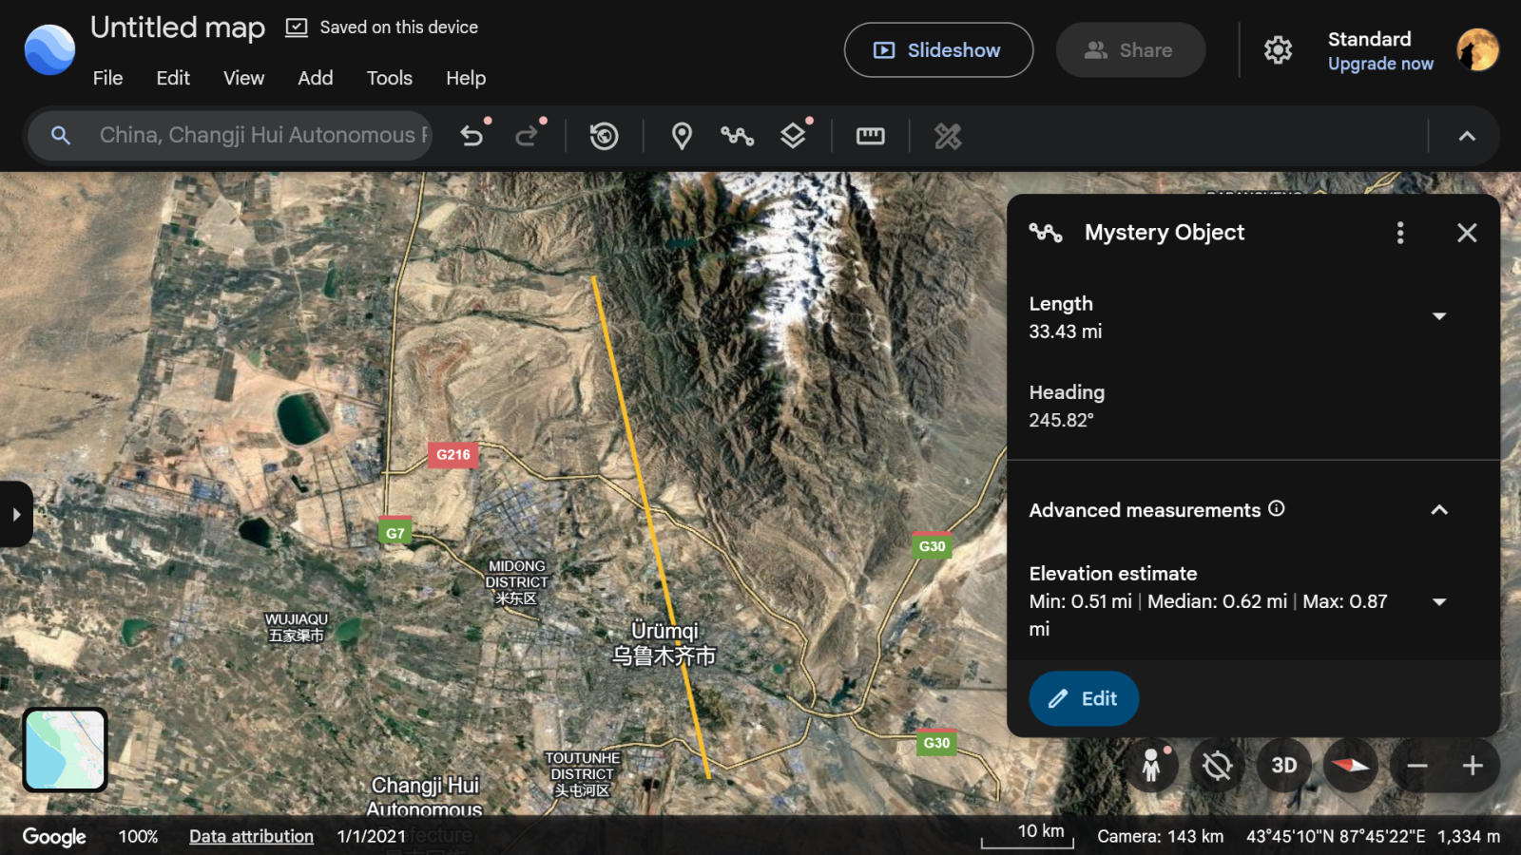This screenshot has height=855, width=1521.
Task: Expand the left side panel
Action: (16, 514)
